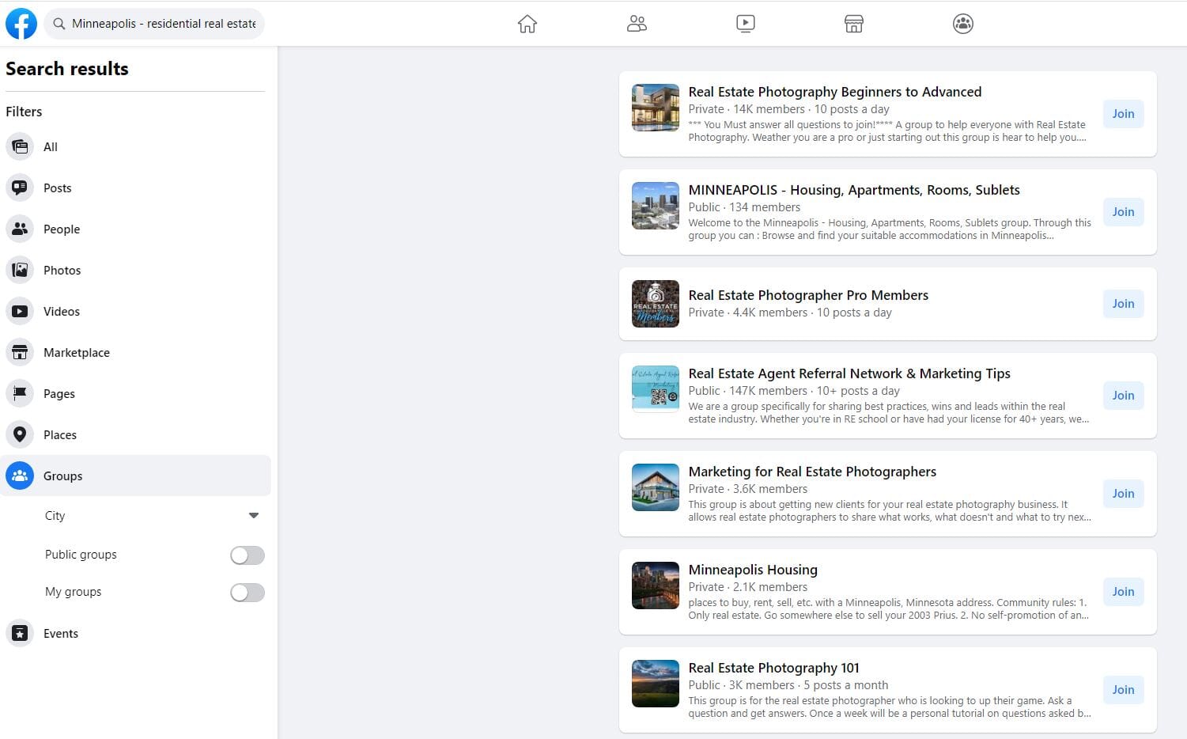Image resolution: width=1187 pixels, height=739 pixels.
Task: Go to Facebook Home icon
Action: pos(527,24)
